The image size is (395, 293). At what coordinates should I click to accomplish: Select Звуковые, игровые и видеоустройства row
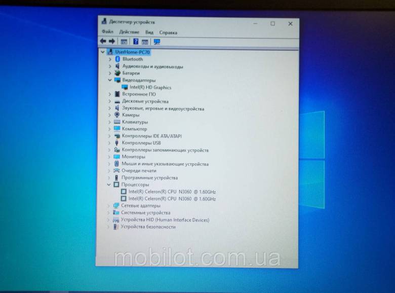coord(163,108)
